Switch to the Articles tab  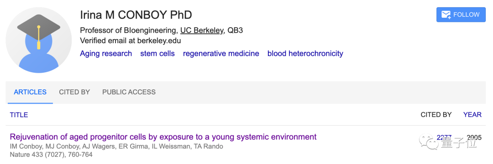click(30, 92)
